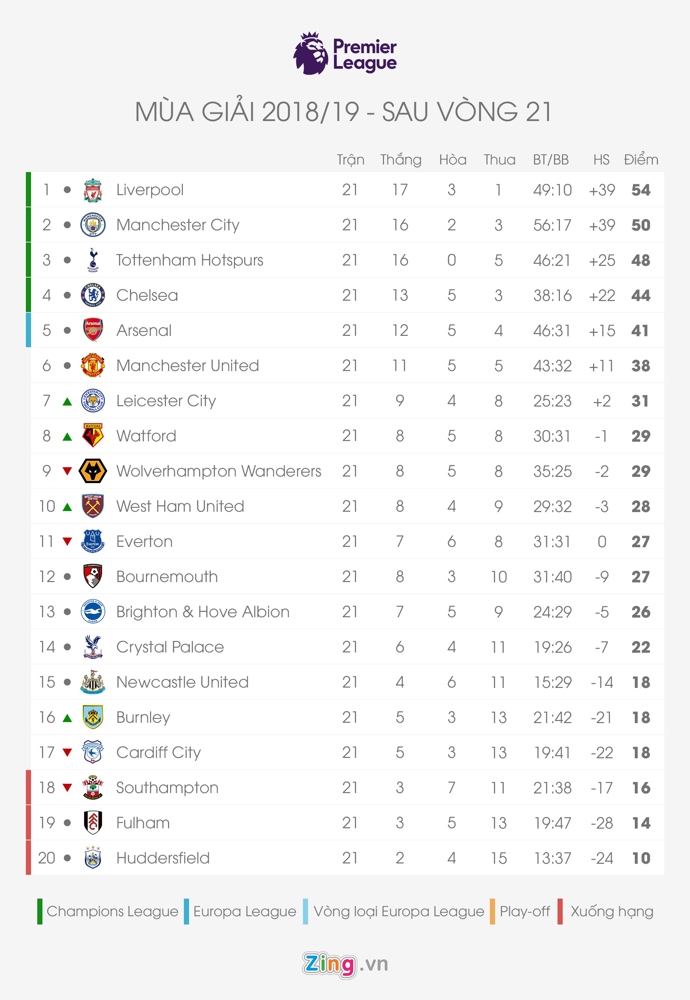Click the Manchester United team name
690x1000 pixels.
pyautogui.click(x=188, y=366)
